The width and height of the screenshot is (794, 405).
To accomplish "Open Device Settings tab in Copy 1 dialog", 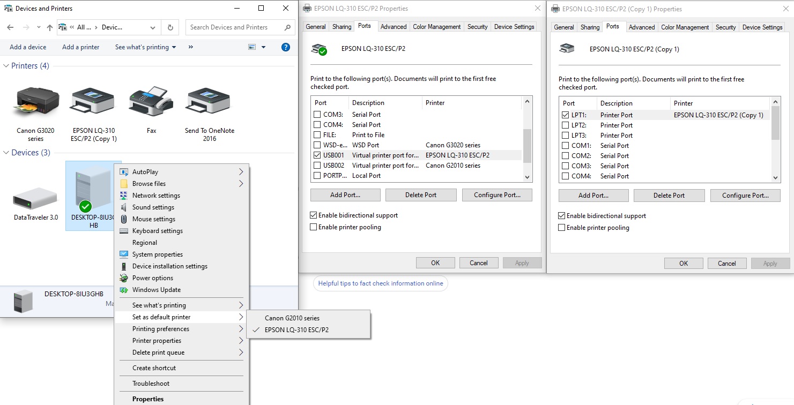I will coord(762,27).
